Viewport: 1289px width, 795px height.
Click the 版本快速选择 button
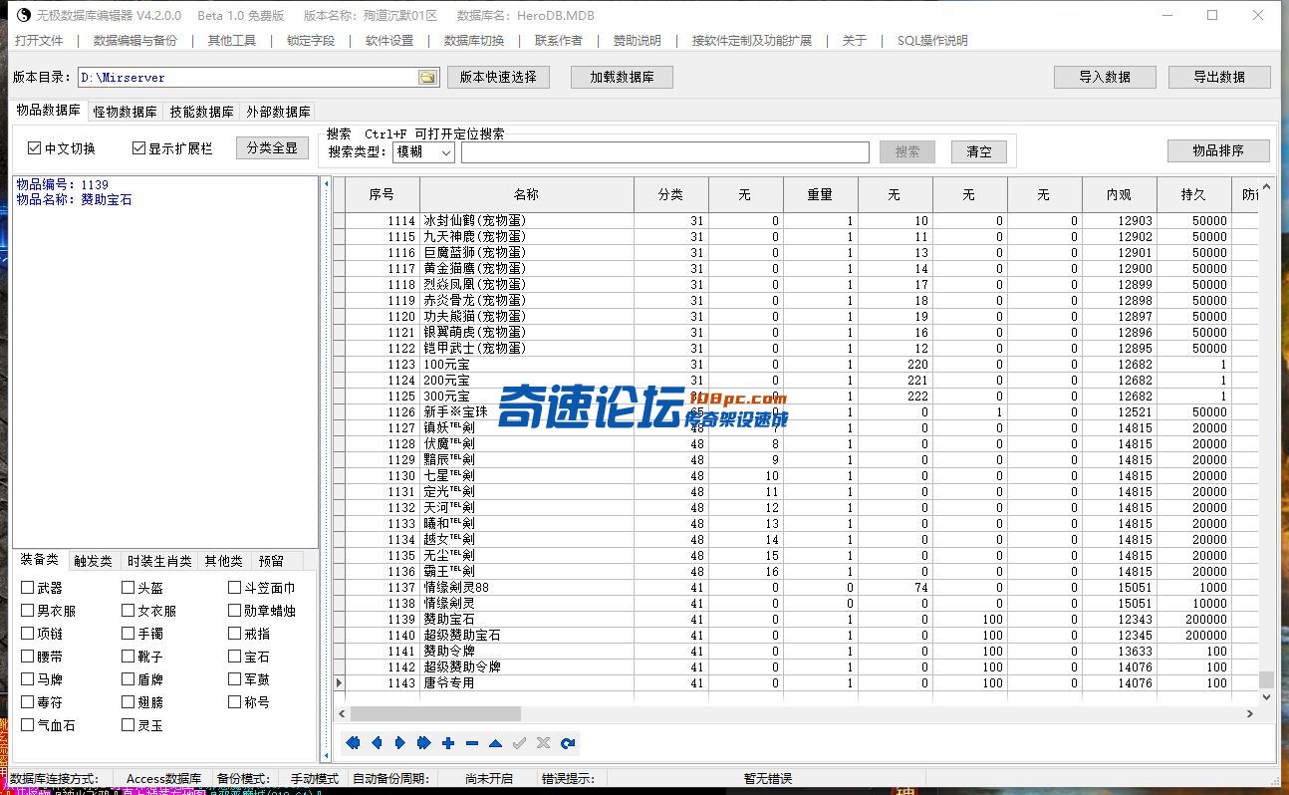pyautogui.click(x=498, y=77)
